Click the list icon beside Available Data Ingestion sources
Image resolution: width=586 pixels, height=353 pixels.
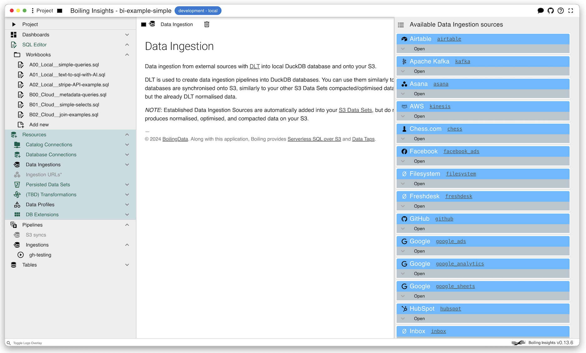pos(401,25)
